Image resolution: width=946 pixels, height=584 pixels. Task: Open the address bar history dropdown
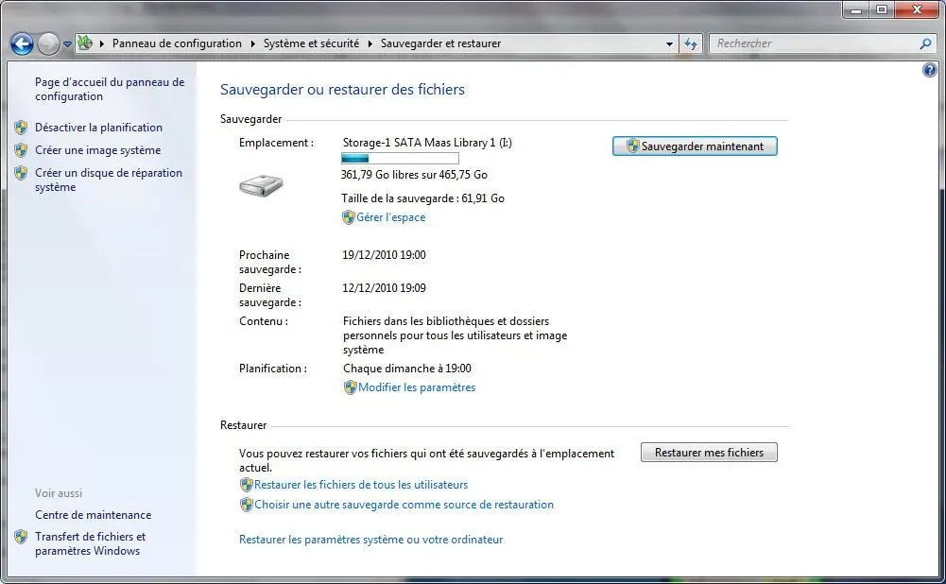669,44
